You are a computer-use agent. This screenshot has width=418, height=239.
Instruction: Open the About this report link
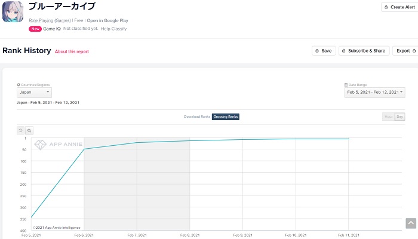[72, 51]
